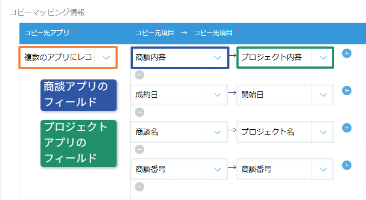
Task: Remove the 商談内容 mapping row
Action: 140,75
